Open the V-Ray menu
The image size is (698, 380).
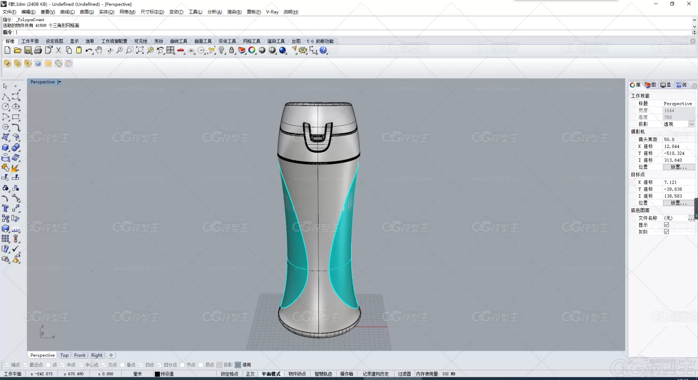pos(272,12)
